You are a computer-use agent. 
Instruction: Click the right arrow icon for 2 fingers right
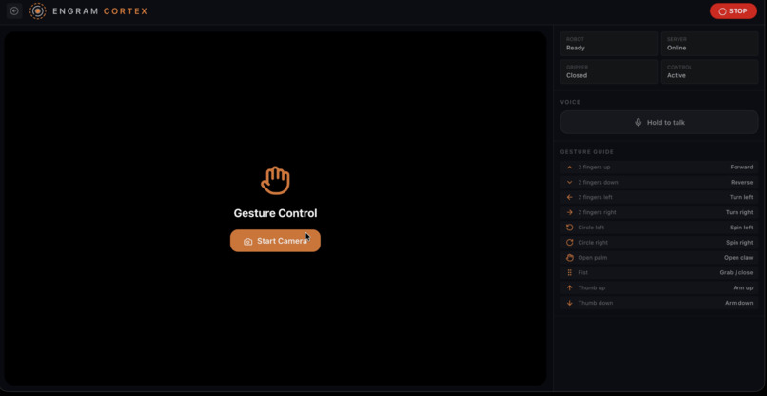(x=569, y=212)
